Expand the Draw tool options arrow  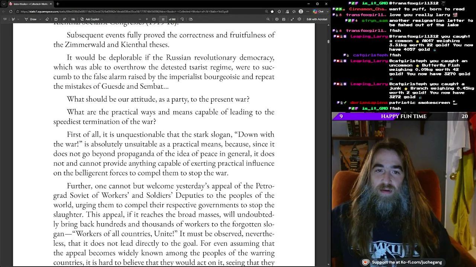(40, 19)
